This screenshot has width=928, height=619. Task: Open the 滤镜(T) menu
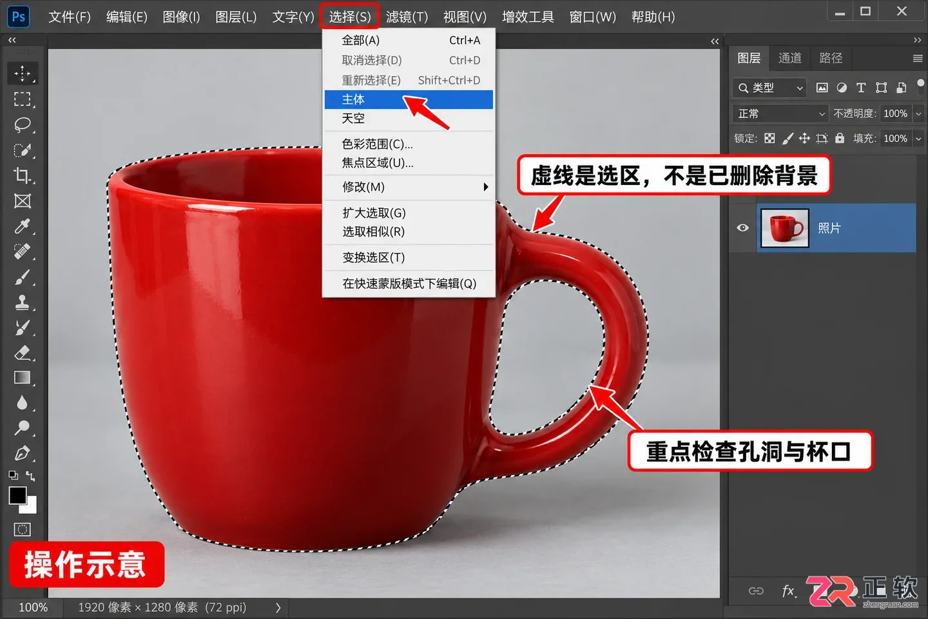click(x=407, y=17)
